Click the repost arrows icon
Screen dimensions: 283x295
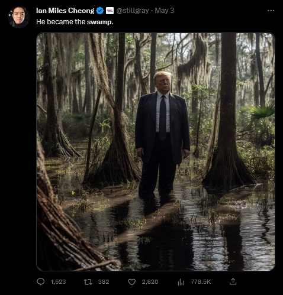(88, 282)
